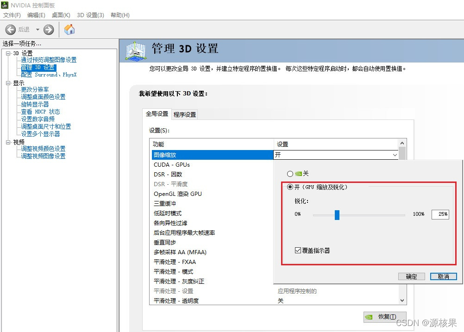Image resolution: width=464 pixels, height=332 pixels.
Task: Select the 三重缓冲 row
Action: coord(212,204)
